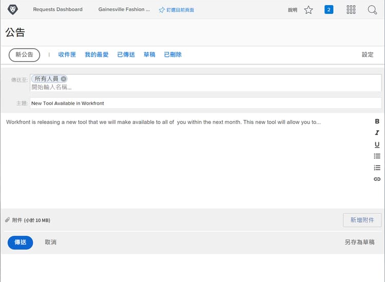Click the 取消 button

click(x=51, y=243)
